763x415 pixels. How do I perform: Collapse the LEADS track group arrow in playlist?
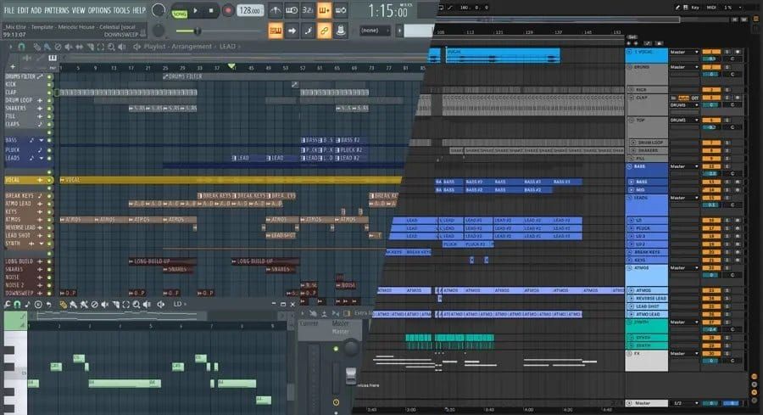click(x=42, y=159)
